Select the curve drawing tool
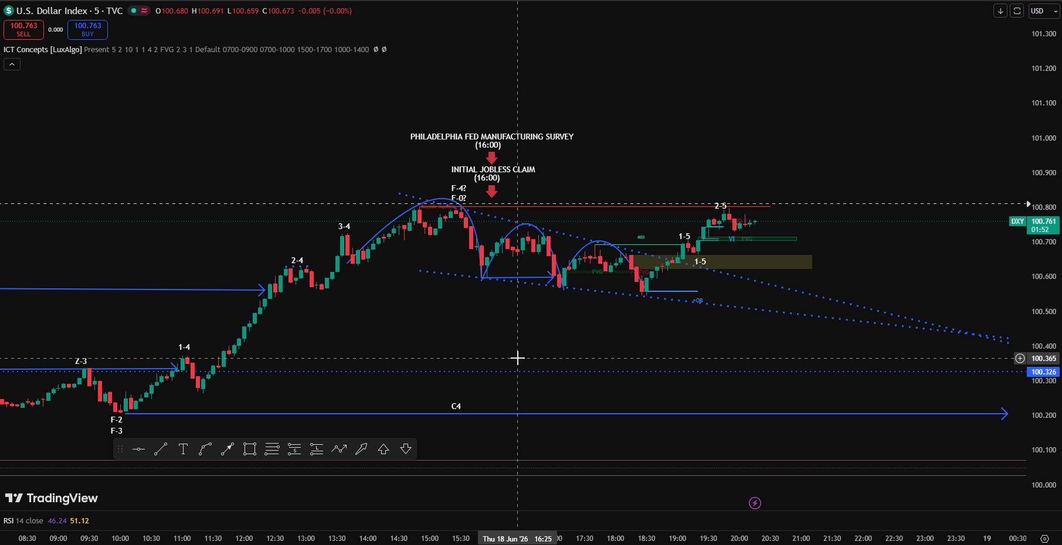Image resolution: width=1062 pixels, height=545 pixels. pyautogui.click(x=205, y=449)
